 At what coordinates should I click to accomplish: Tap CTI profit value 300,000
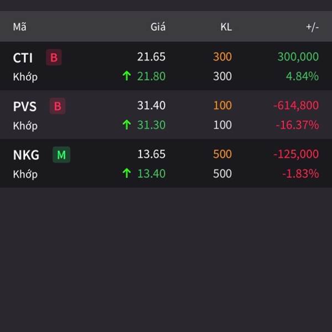point(298,57)
